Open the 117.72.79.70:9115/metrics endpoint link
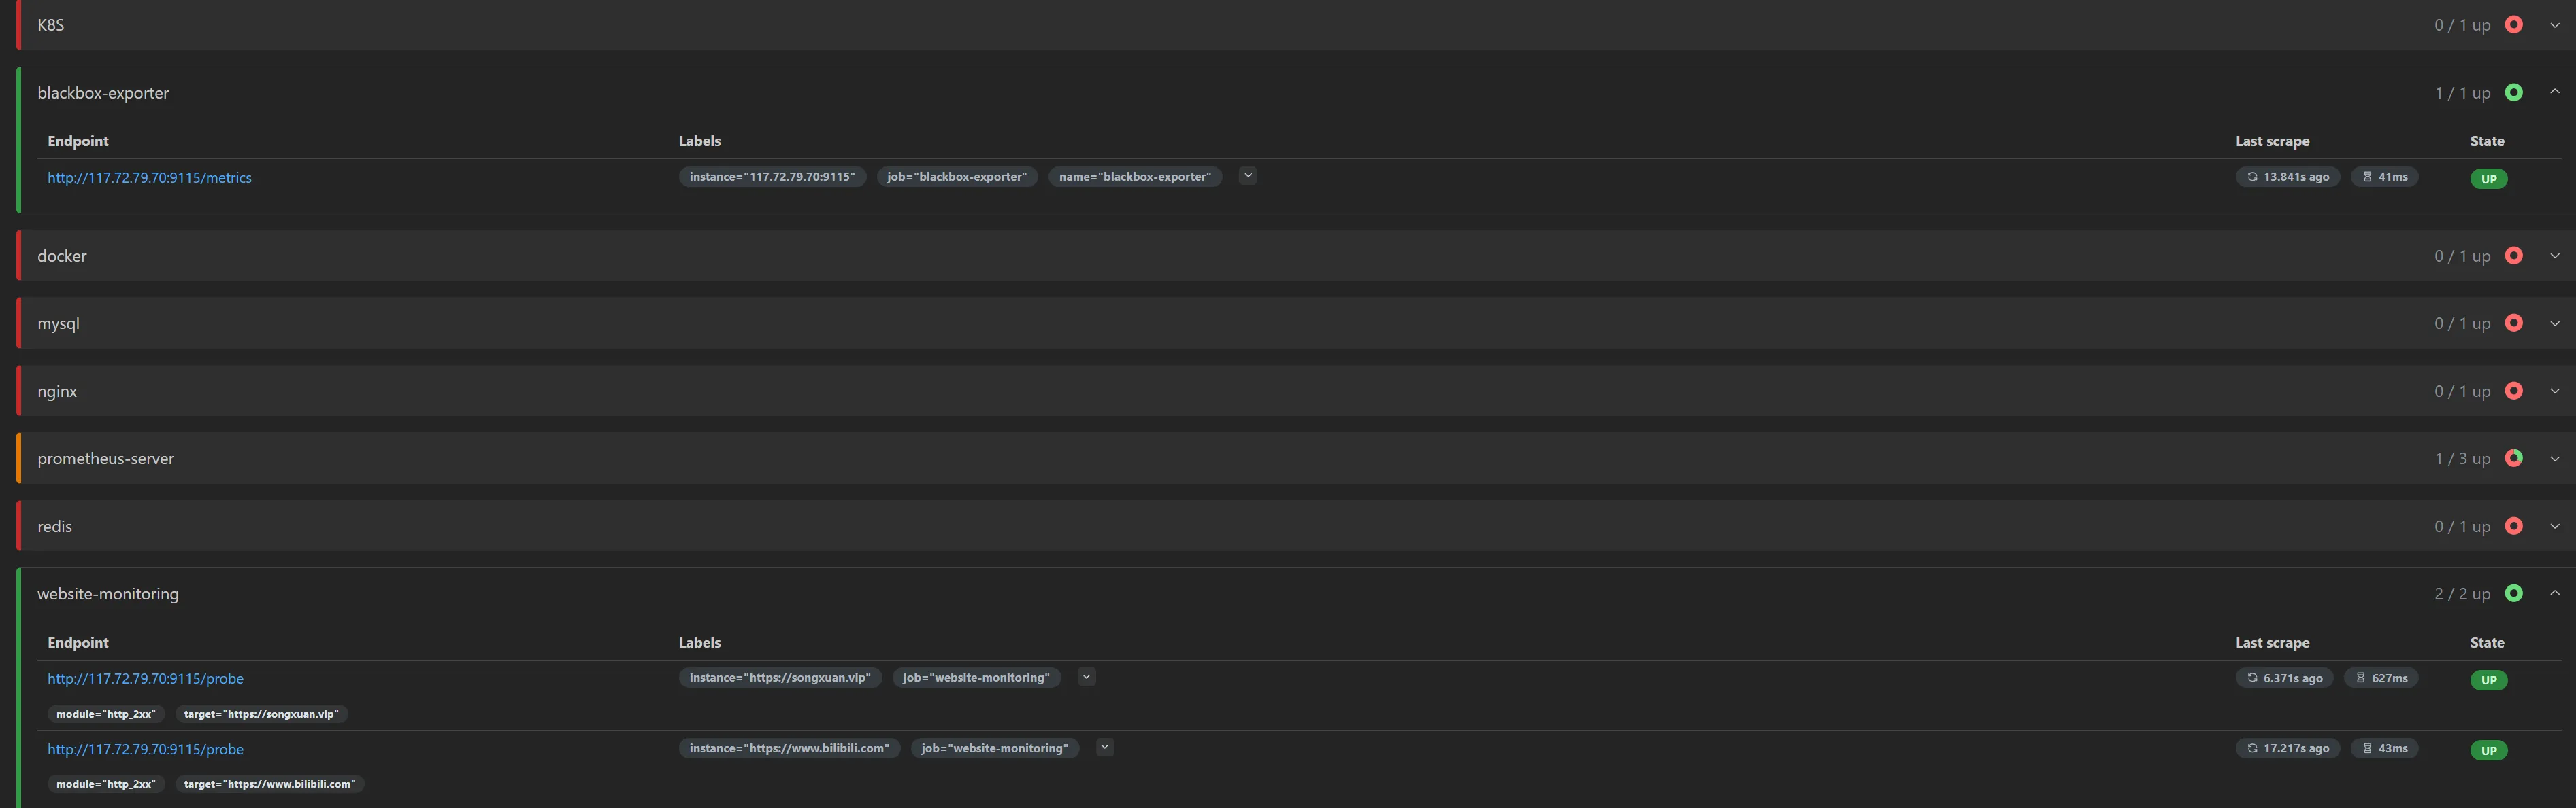 click(150, 178)
